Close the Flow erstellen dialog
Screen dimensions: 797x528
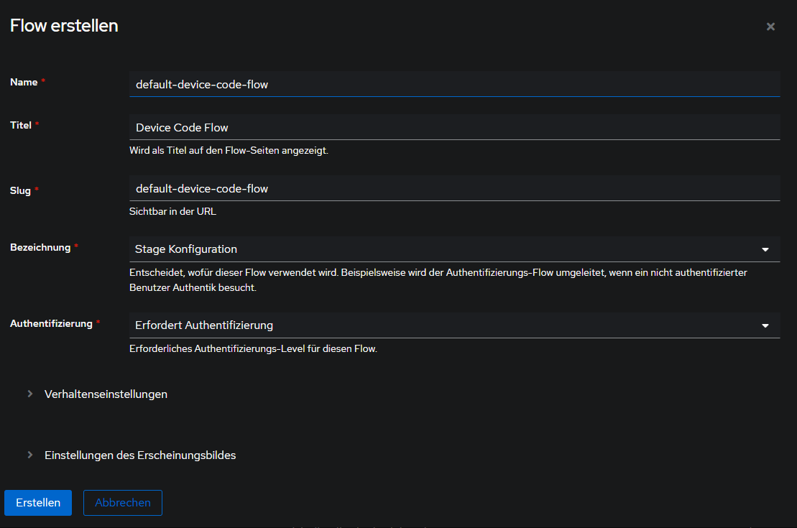[770, 27]
